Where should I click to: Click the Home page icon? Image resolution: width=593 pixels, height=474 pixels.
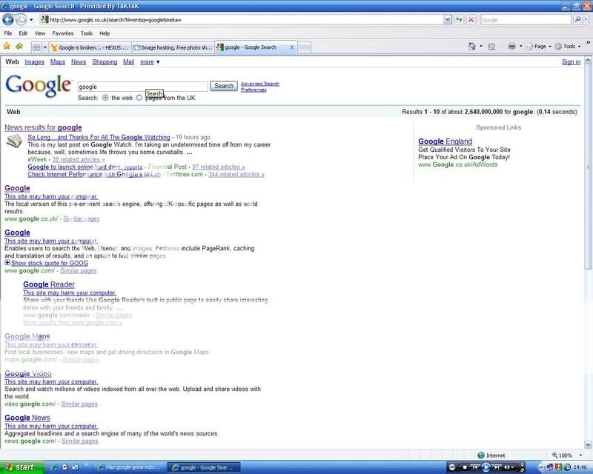(473, 47)
